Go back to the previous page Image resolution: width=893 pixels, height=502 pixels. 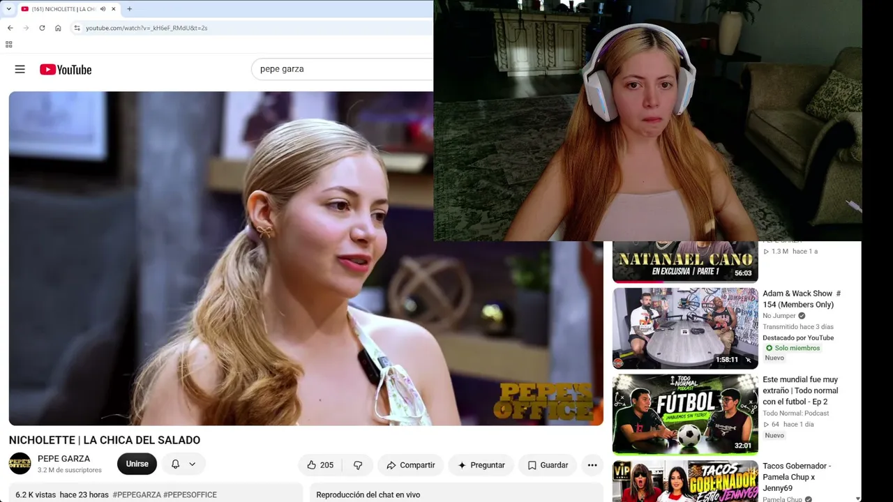(x=10, y=28)
